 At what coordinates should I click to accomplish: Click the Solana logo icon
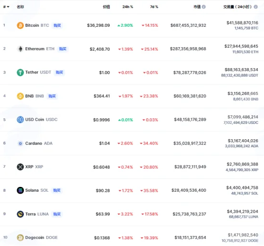tap(20, 190)
